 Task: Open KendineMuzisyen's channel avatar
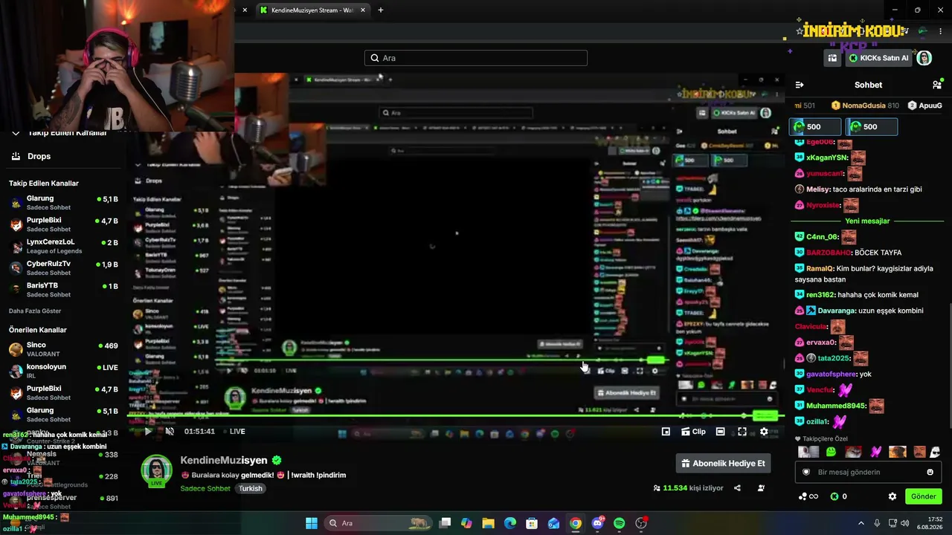156,470
